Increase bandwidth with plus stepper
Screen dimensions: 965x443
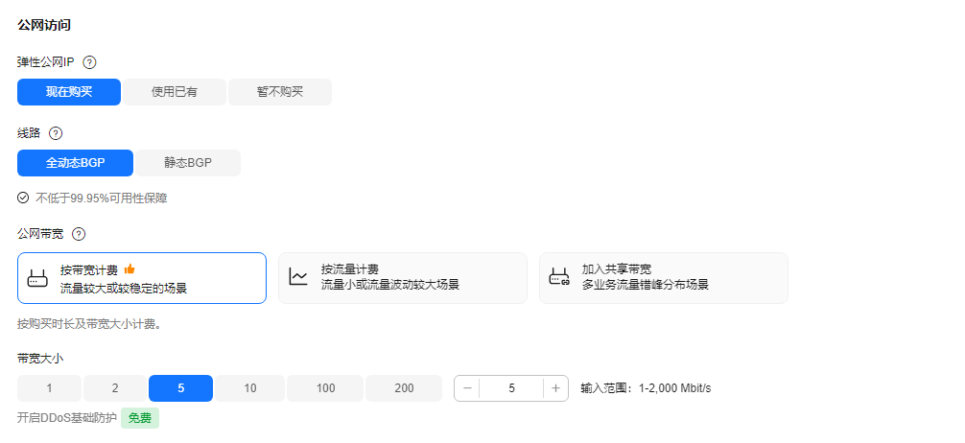pos(555,388)
